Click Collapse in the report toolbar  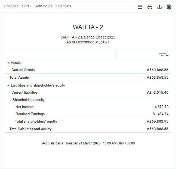click(x=11, y=6)
